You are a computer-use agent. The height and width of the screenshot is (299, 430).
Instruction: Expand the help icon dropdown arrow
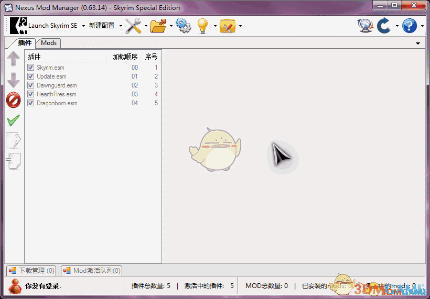point(422,26)
